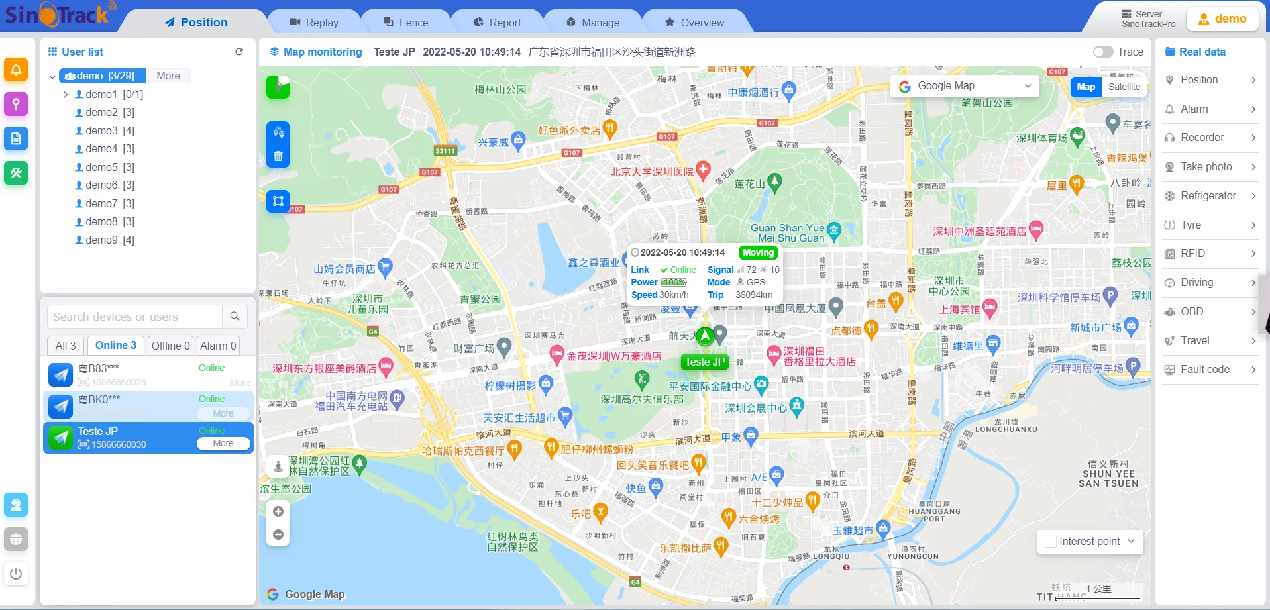Screen dimensions: 1270x610
Task: Switch map view to Satellite
Action: [x=1124, y=87]
